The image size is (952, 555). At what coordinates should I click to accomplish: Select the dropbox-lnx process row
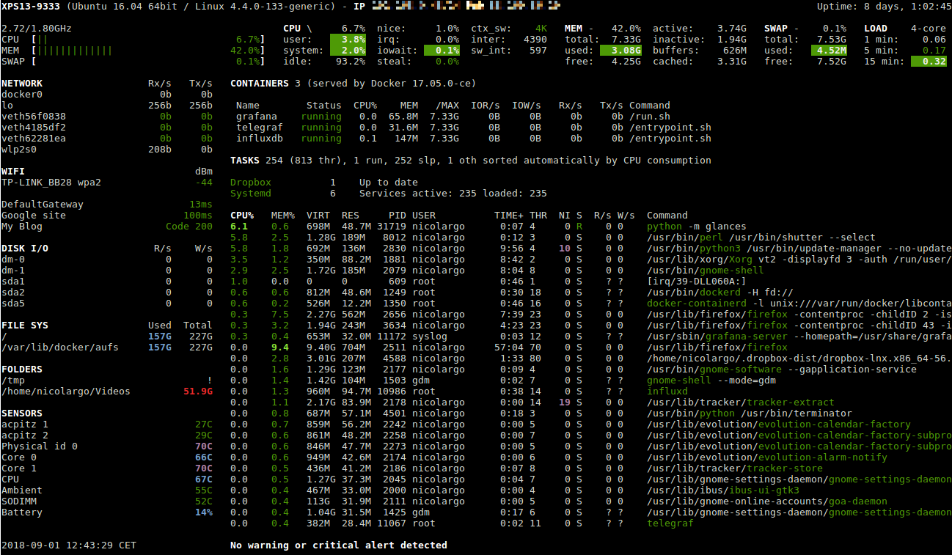591,359
